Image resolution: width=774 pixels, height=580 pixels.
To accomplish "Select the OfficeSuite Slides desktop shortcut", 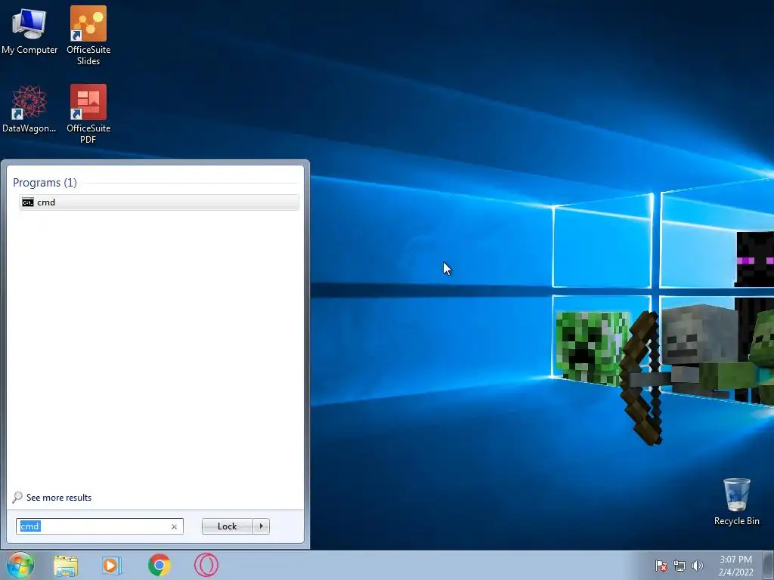I will [x=88, y=35].
